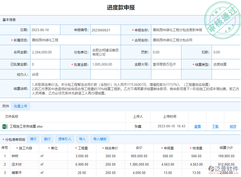Click the Excel file icon of the attachment
The height and width of the screenshot is (177, 241).
(5, 126)
